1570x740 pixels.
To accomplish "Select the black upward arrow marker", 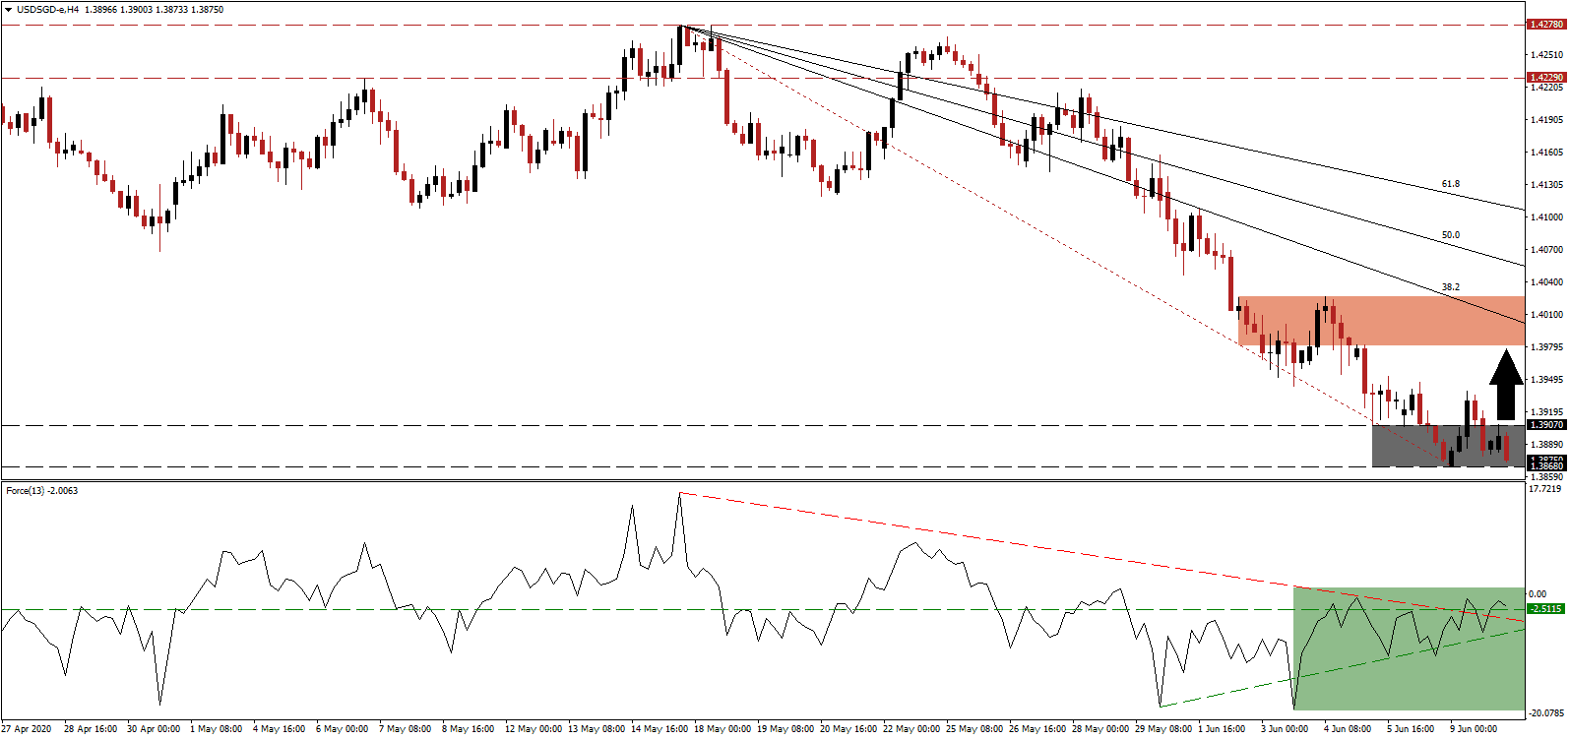I will 1505,385.
